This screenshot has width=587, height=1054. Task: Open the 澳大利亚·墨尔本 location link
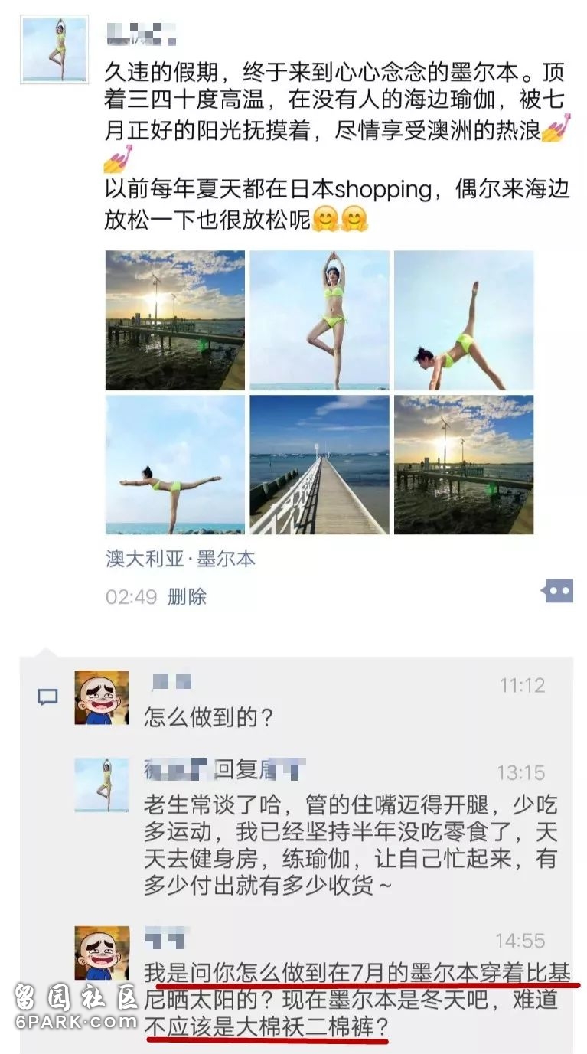[181, 559]
